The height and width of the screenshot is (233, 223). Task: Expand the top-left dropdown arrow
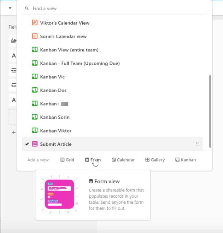coord(10,8)
